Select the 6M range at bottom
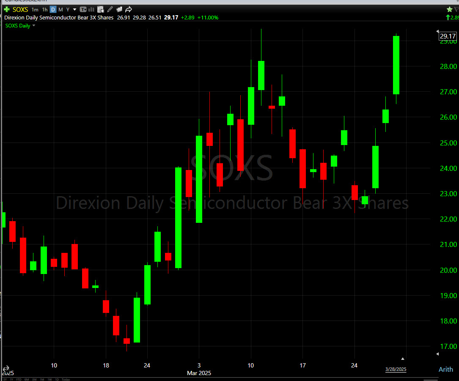Viewport: 459px width, 381px height. 26,379
